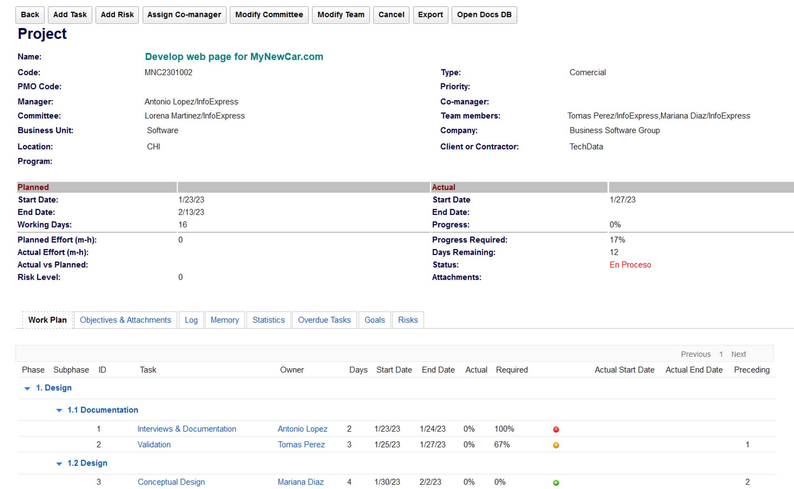
Task: Open the Docs DB
Action: point(484,15)
